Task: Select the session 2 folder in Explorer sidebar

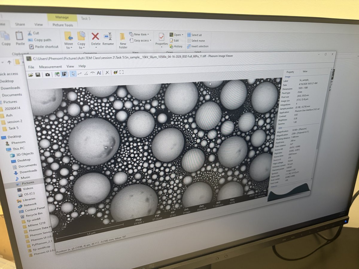Action: pos(12,122)
